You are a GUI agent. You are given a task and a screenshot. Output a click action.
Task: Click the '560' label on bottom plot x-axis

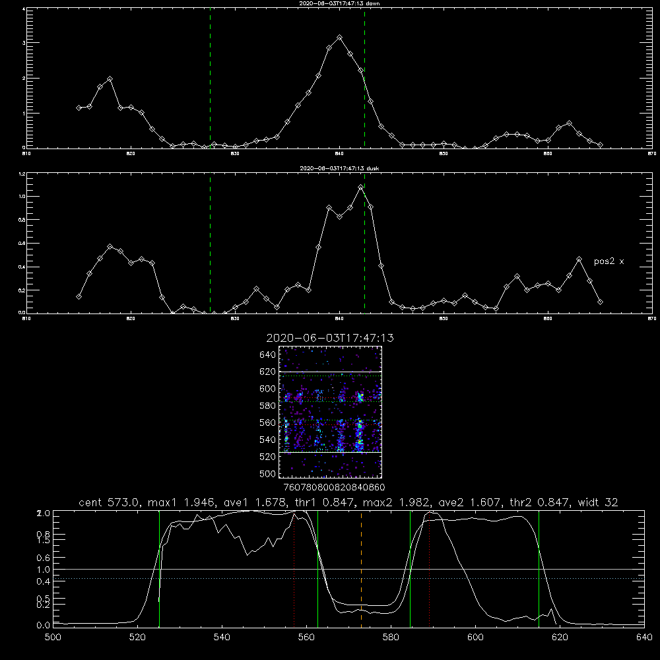click(x=306, y=638)
